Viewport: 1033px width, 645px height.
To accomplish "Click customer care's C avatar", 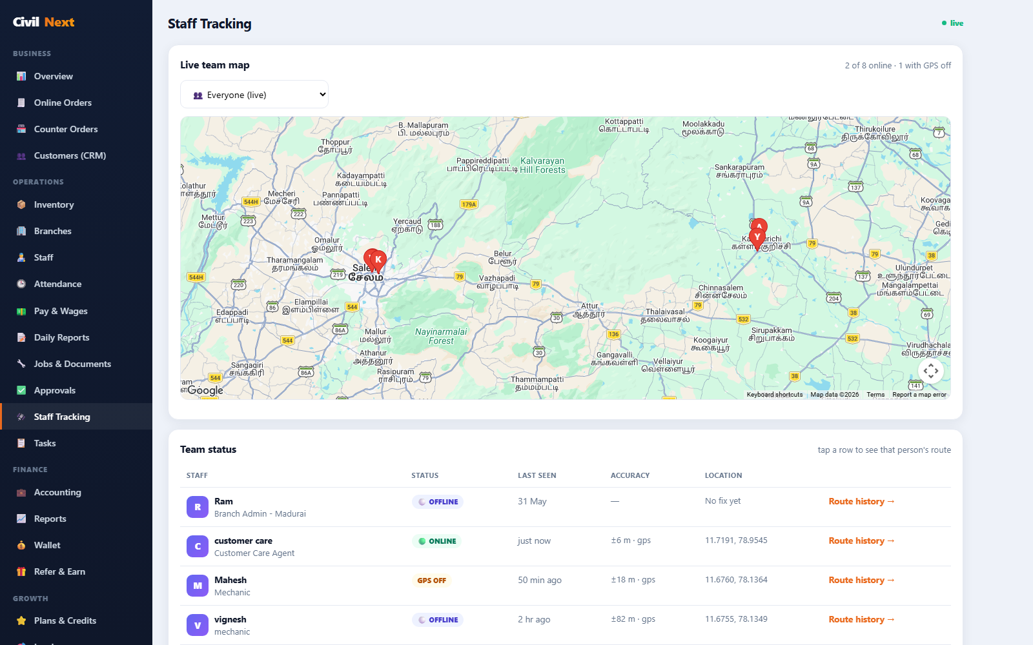I will point(198,546).
